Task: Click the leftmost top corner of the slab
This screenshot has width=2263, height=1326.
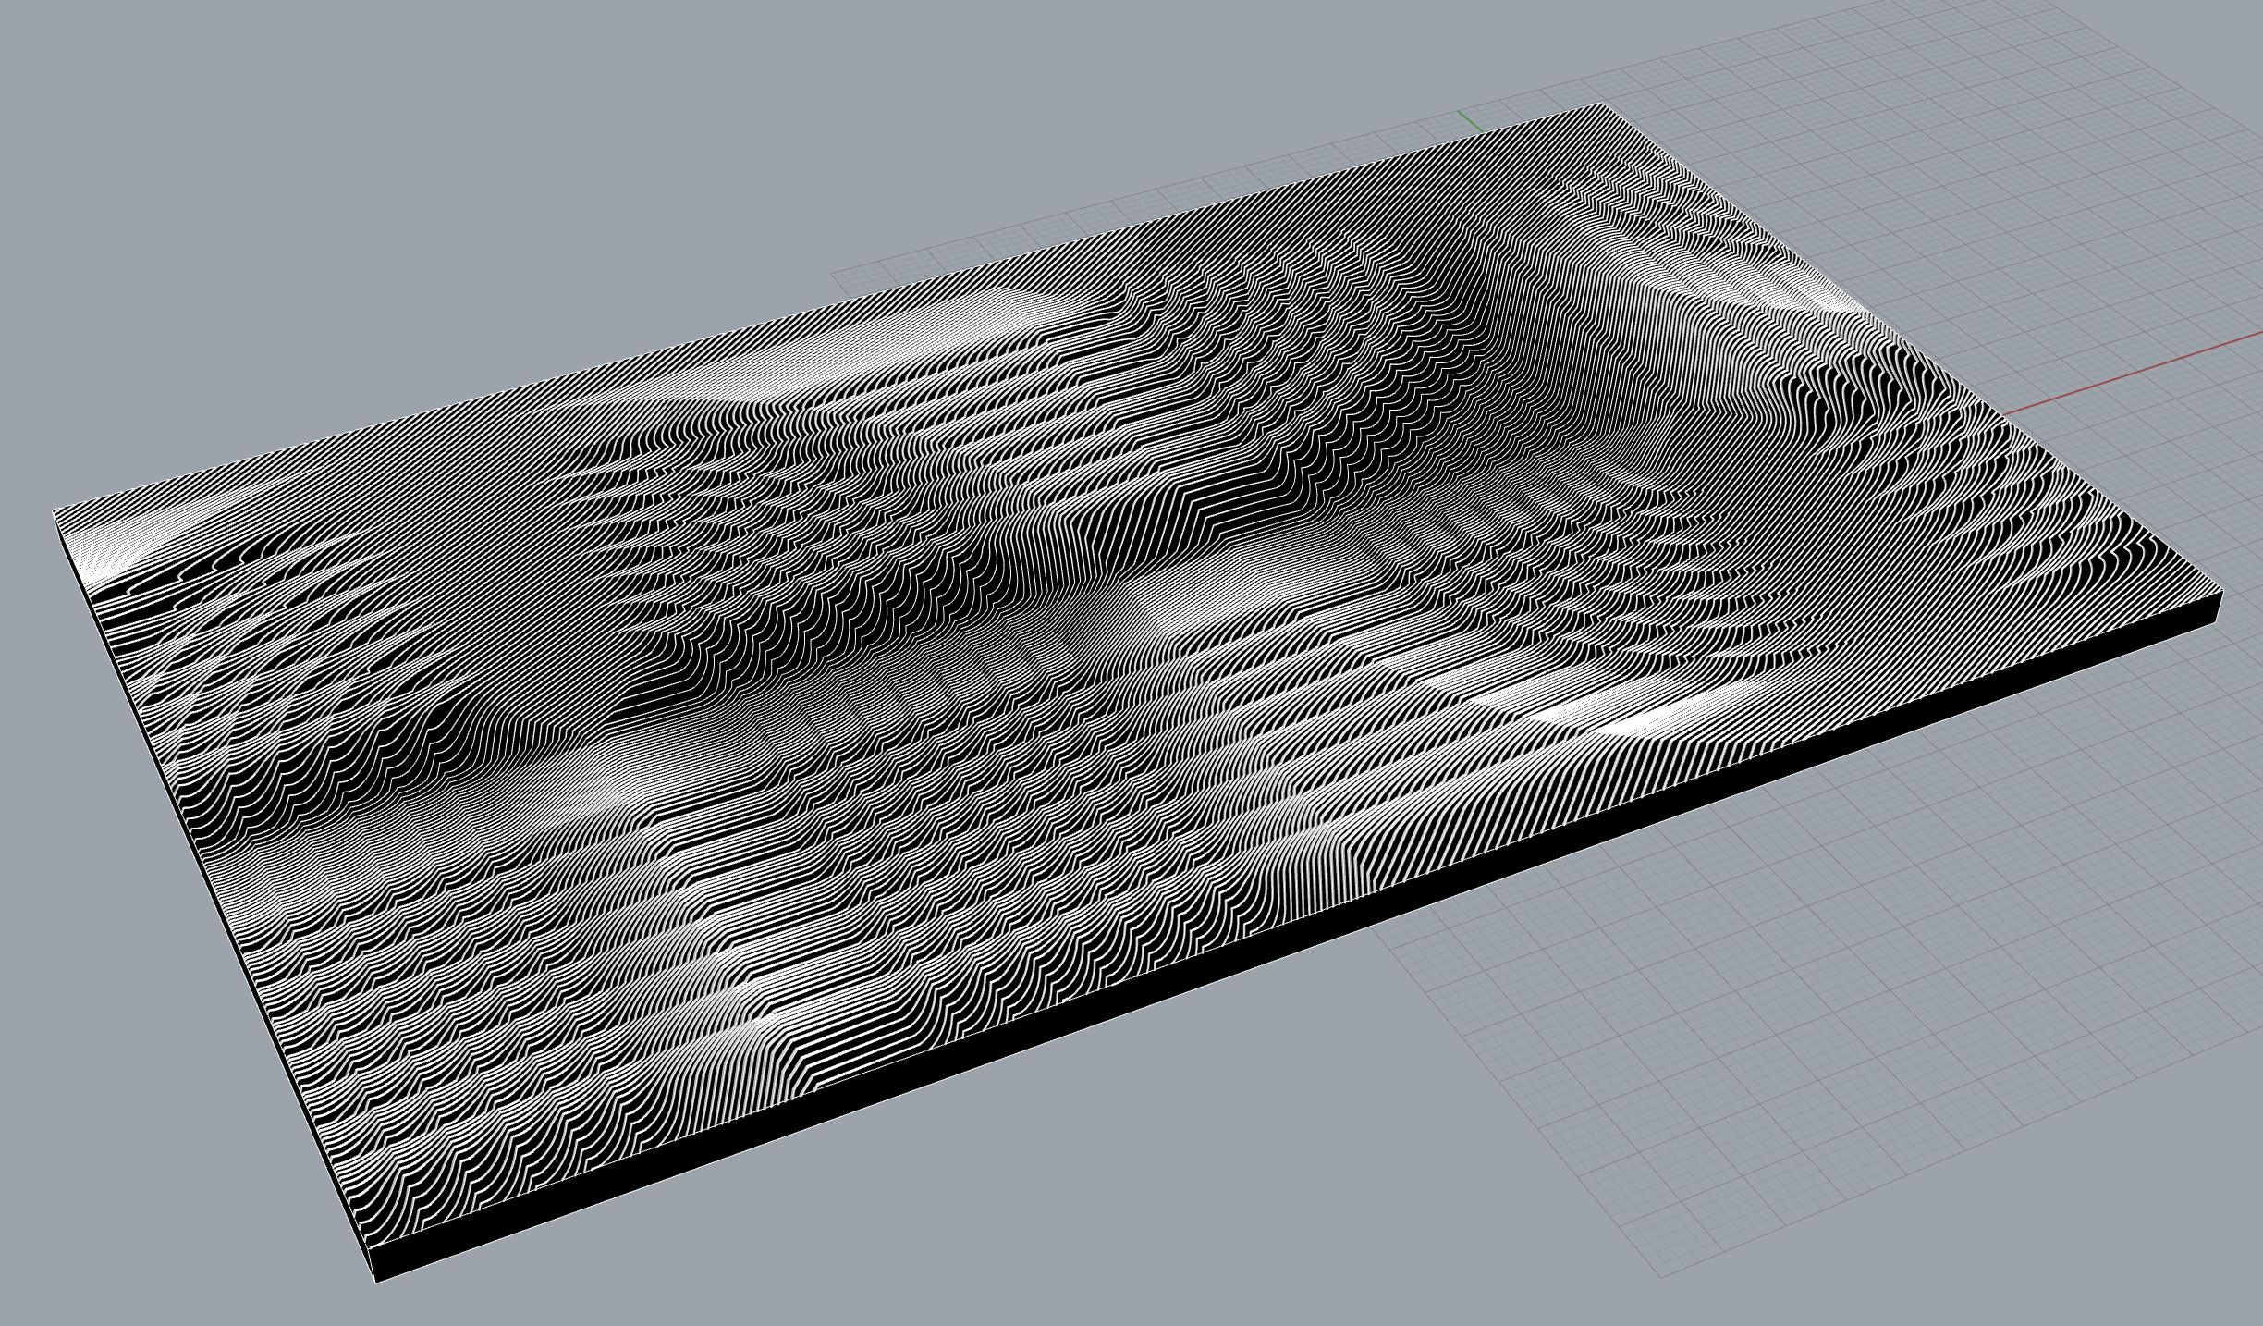Action: coord(54,510)
